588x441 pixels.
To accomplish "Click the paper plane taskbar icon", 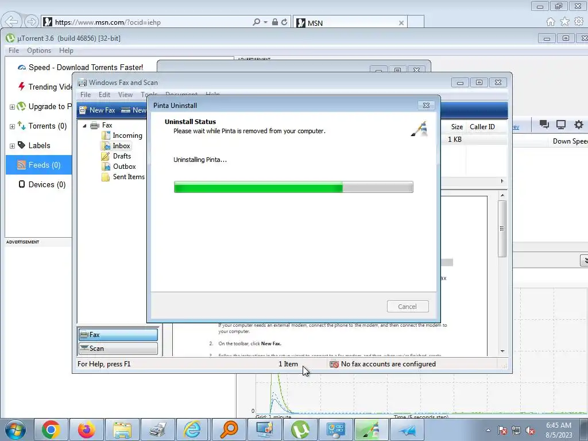I will 407,430.
